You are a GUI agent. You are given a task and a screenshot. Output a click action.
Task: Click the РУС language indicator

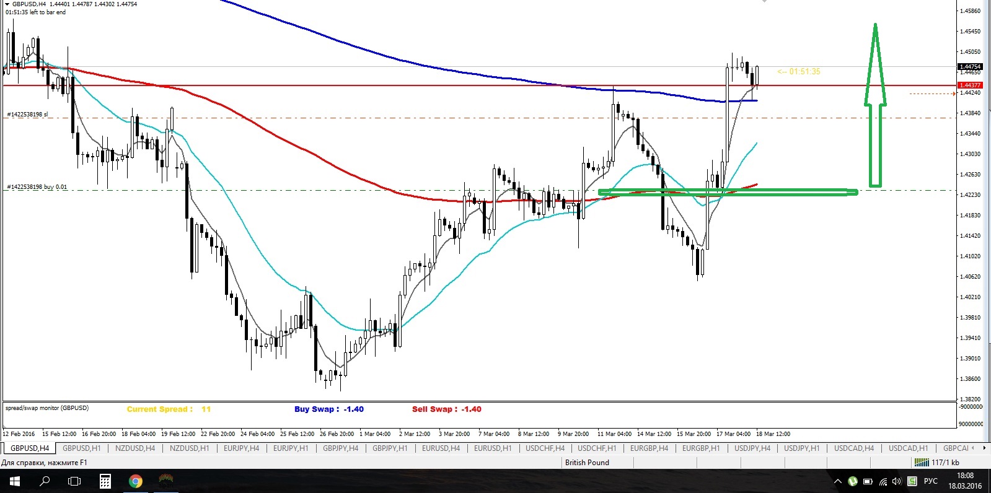[x=930, y=481]
